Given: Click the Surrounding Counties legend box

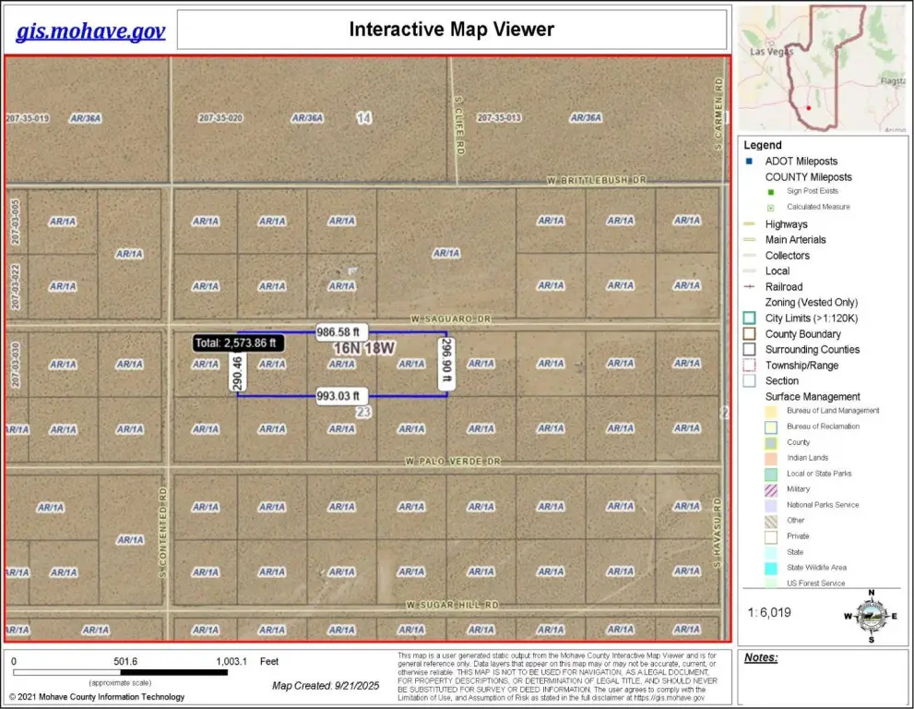Looking at the screenshot, I should tap(750, 350).
